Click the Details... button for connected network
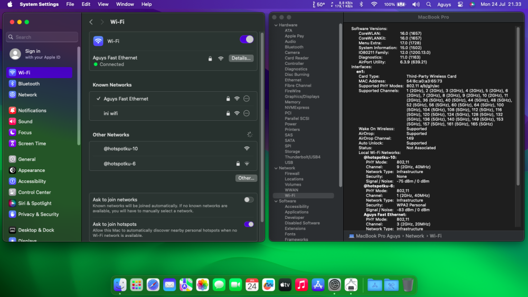528x297 pixels. pos(241,58)
